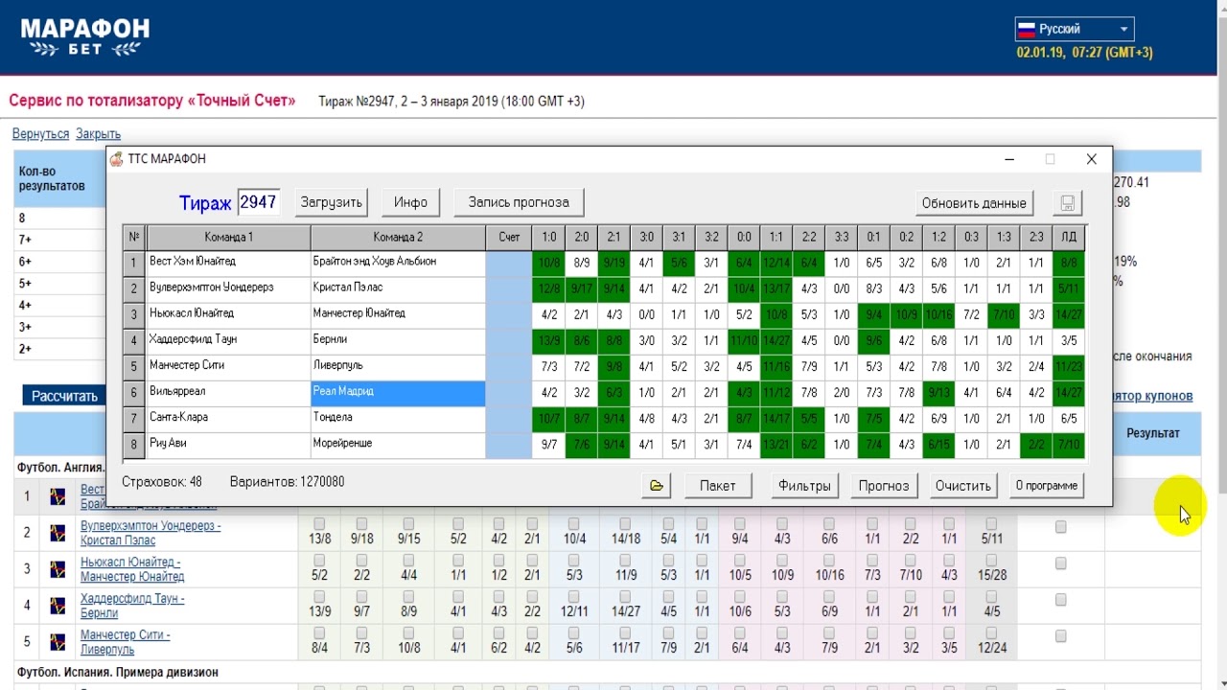
Task: Select row number 8 header in the ТТС table
Action: [134, 446]
